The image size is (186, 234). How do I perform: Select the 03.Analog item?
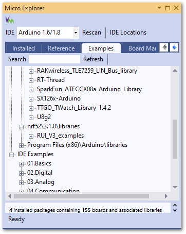coord(41,182)
